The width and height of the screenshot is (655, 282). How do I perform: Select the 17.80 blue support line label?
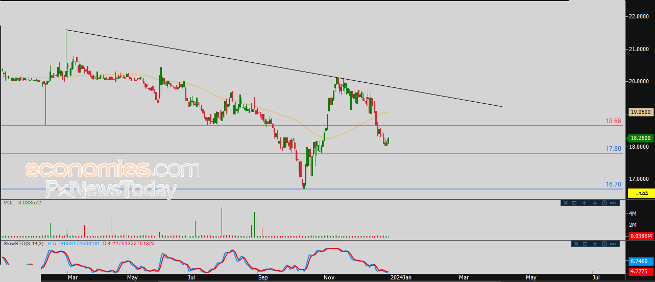pos(613,149)
